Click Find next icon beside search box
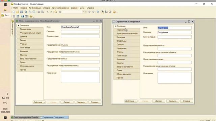This screenshot has height=121, width=216. tap(89, 12)
